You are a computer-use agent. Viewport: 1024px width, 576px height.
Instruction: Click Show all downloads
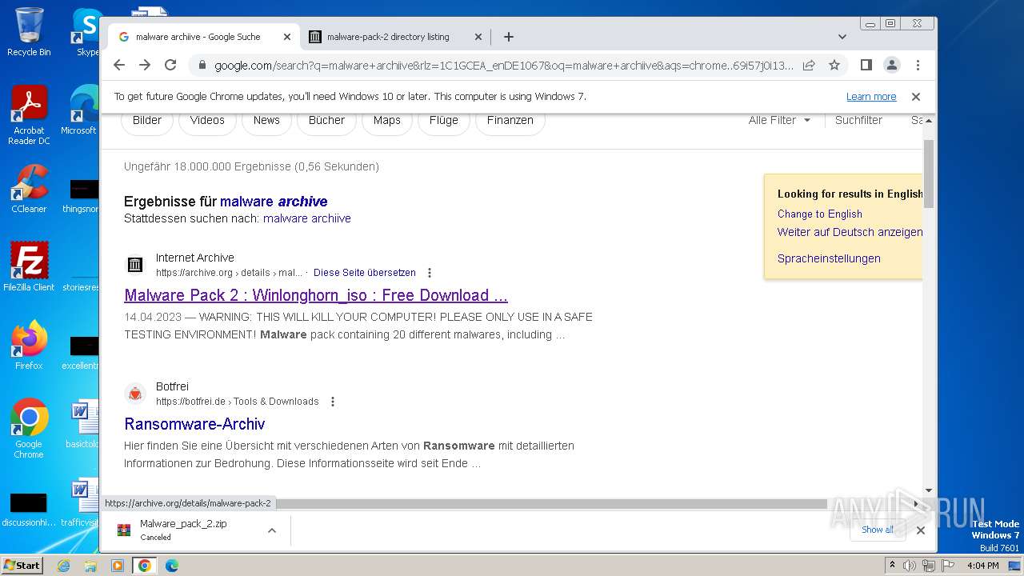click(x=878, y=530)
